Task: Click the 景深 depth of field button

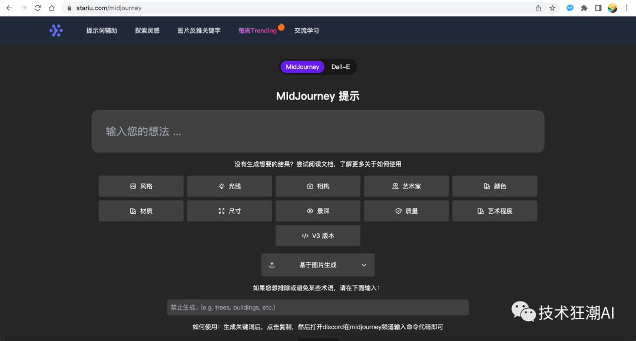Action: pos(318,211)
